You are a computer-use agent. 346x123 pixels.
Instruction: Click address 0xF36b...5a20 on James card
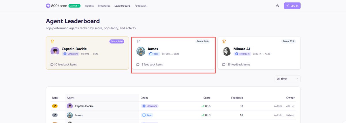170,54
